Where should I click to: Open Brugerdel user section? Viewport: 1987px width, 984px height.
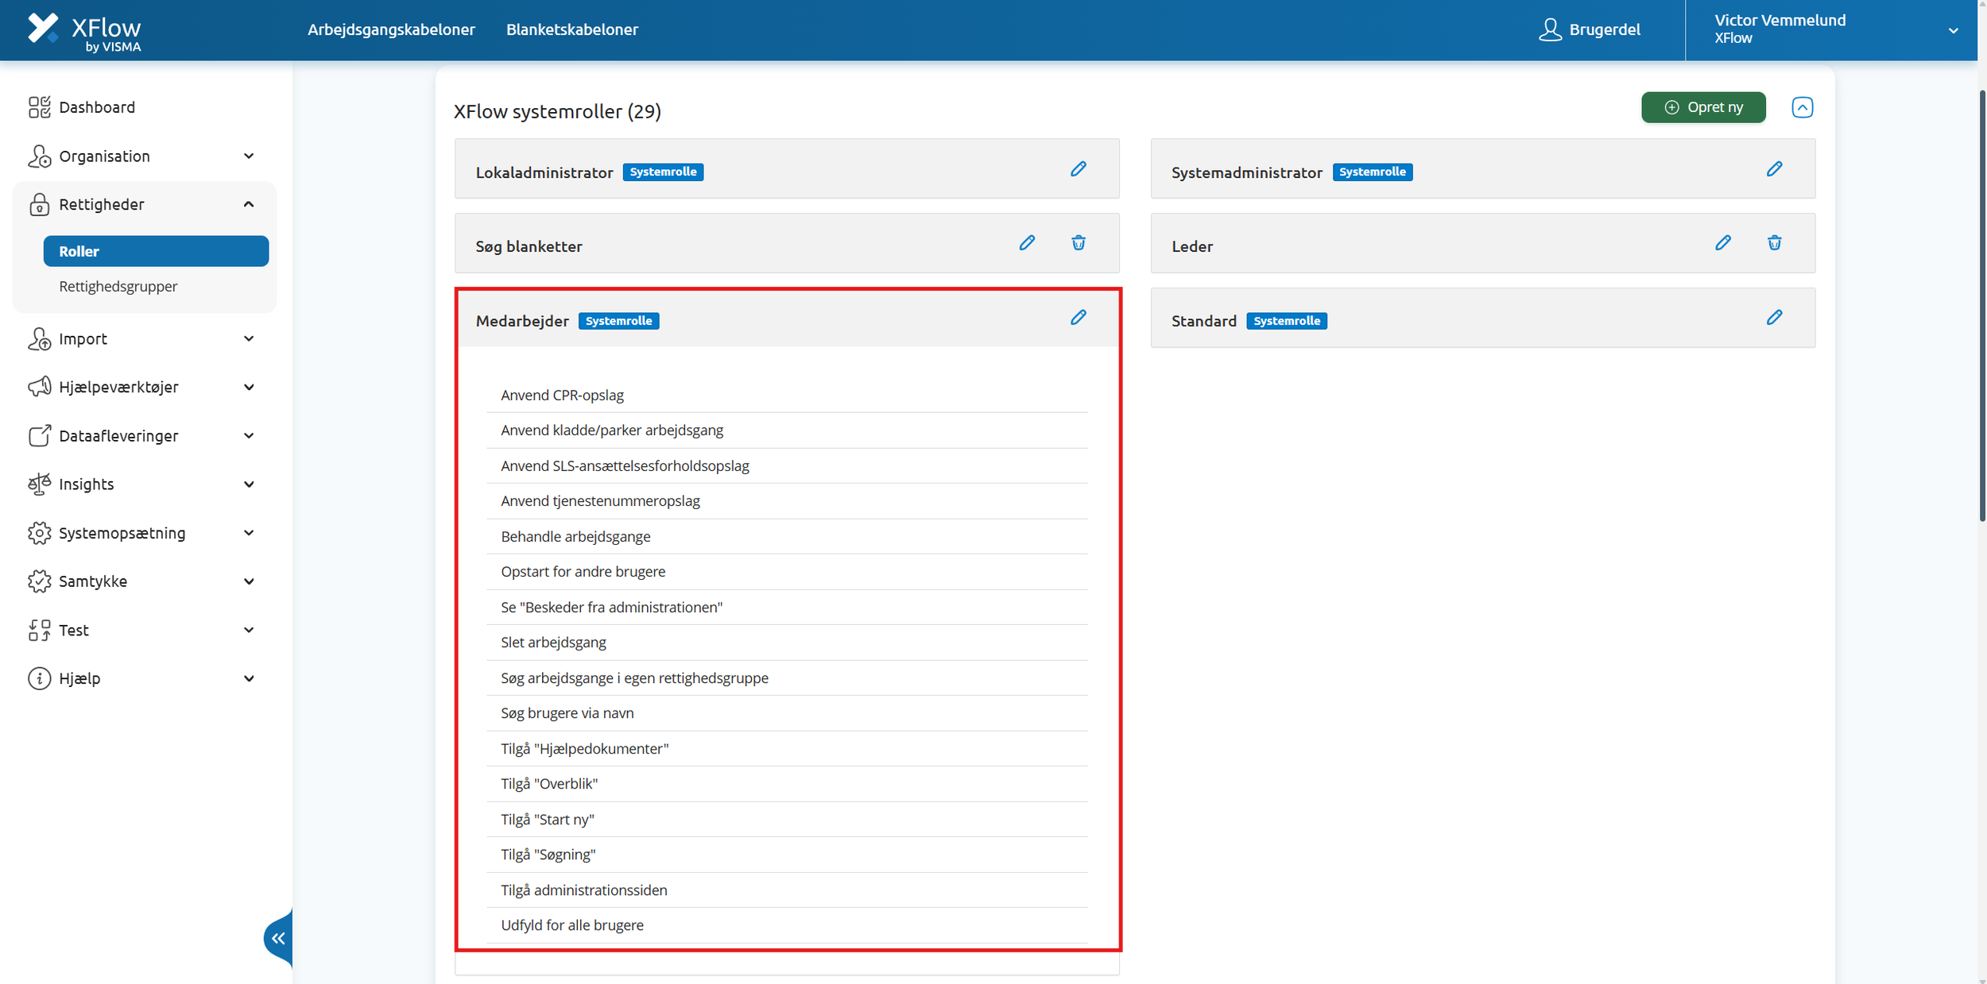1590,29
